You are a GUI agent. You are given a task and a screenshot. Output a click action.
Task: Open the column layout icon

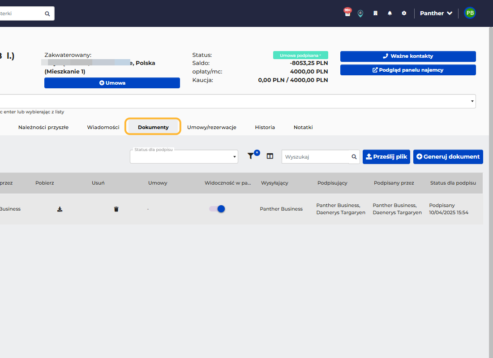point(270,156)
